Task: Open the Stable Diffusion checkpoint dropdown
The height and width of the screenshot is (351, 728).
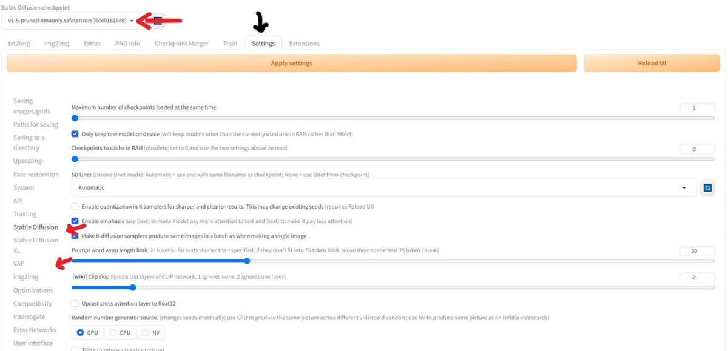Action: pos(70,21)
